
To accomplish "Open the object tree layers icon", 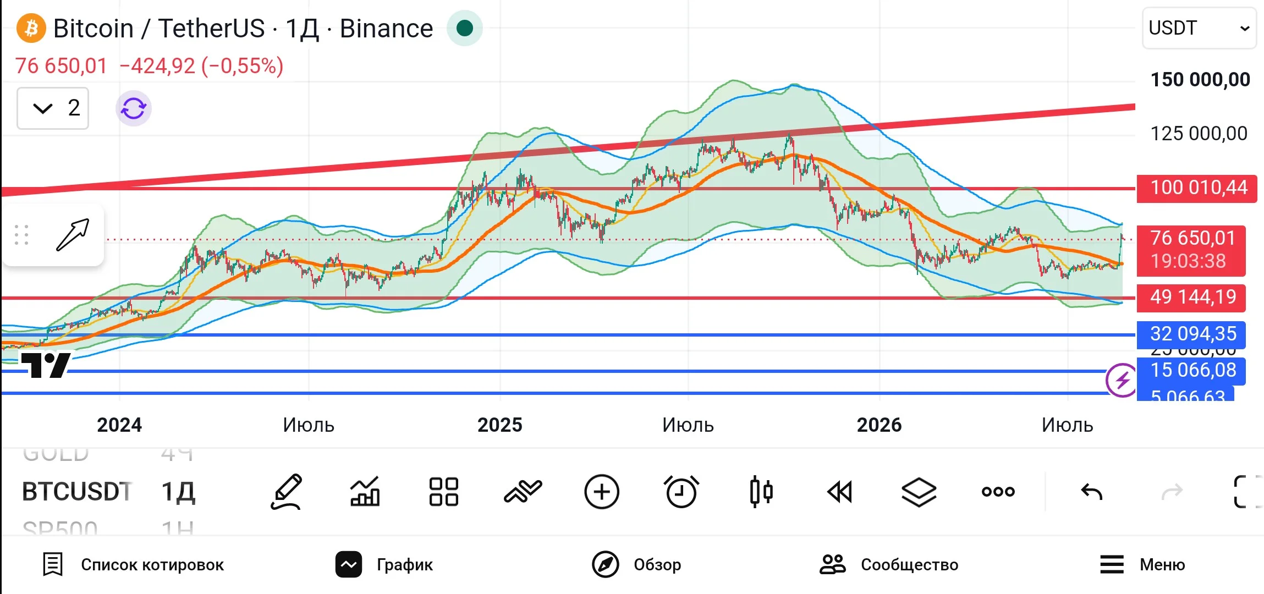I will (919, 492).
